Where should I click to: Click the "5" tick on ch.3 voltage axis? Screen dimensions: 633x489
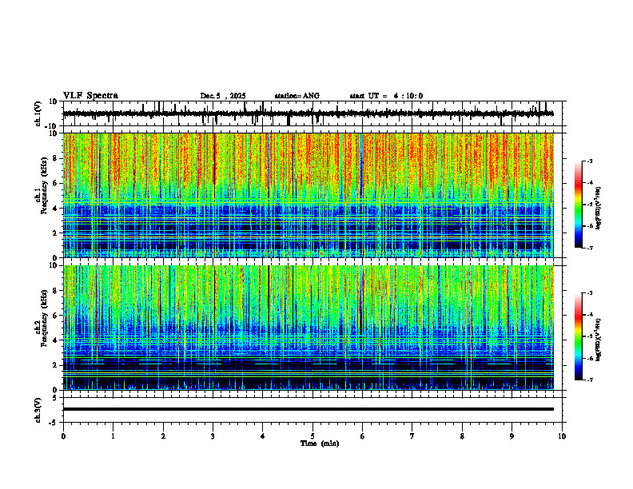(56, 398)
